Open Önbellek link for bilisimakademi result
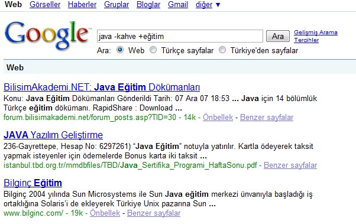Image resolution: width=356 pixels, height=224 pixels. pos(218,118)
